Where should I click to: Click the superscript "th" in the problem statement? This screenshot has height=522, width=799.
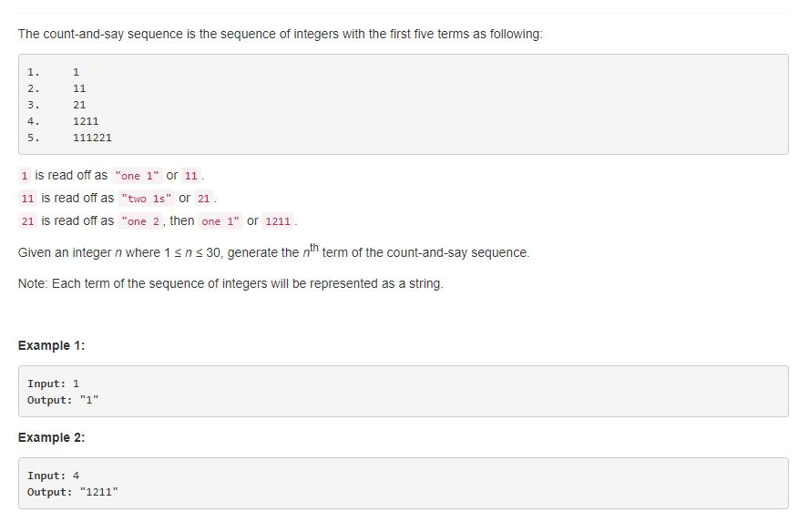click(314, 248)
